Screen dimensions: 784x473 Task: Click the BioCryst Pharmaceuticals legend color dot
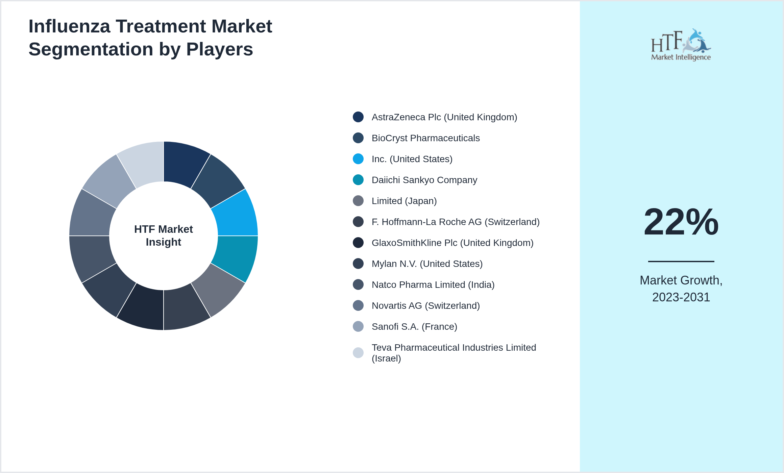358,138
